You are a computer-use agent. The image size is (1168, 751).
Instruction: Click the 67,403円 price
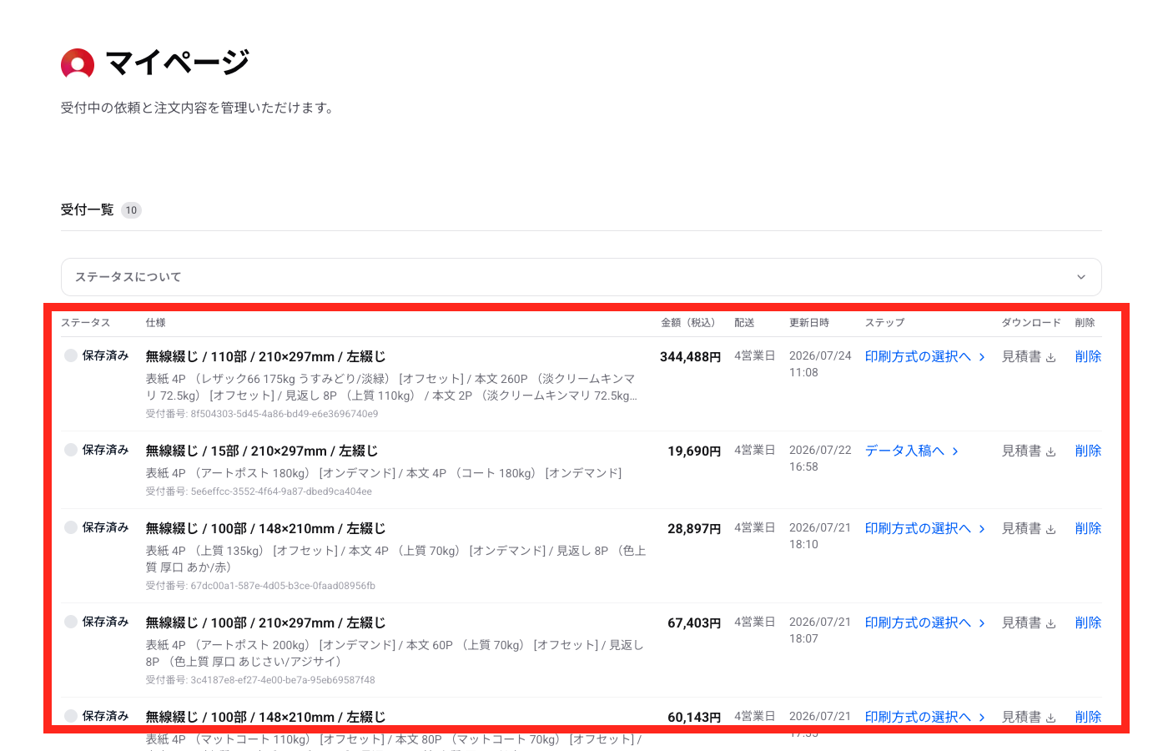pos(694,622)
